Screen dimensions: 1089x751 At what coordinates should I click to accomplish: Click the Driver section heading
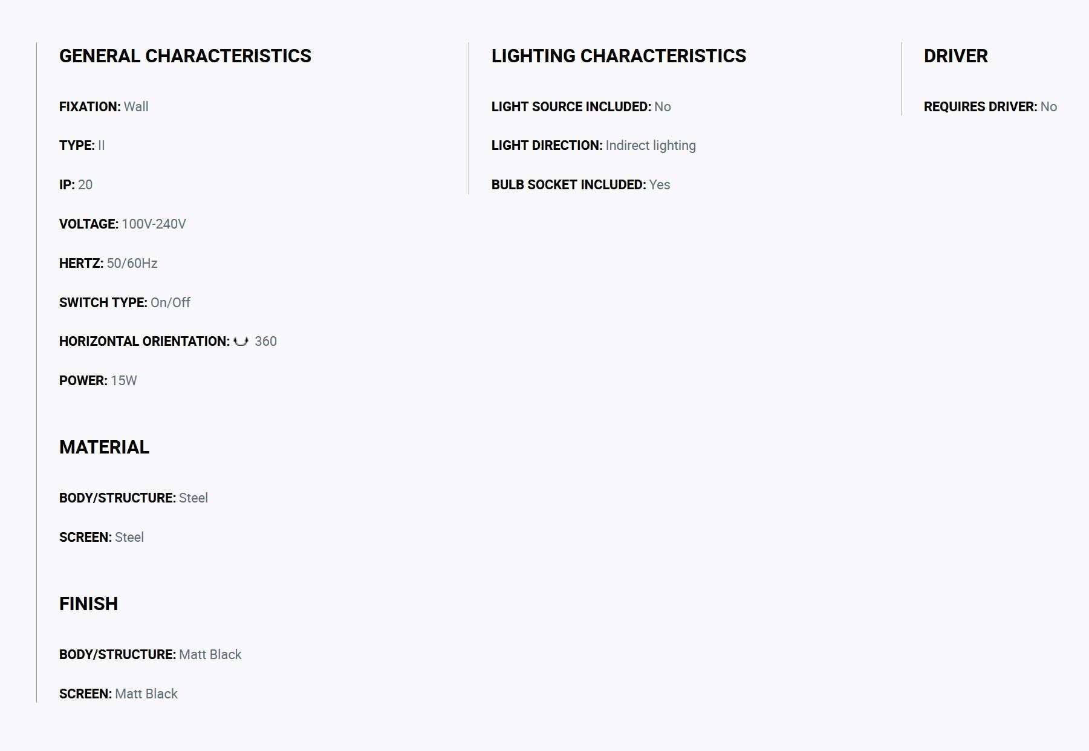pyautogui.click(x=955, y=56)
